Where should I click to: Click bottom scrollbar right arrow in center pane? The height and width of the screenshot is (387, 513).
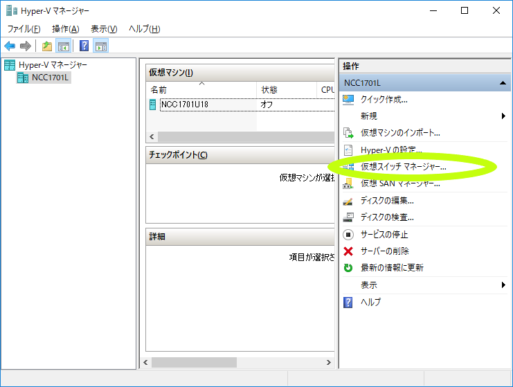[328, 362]
